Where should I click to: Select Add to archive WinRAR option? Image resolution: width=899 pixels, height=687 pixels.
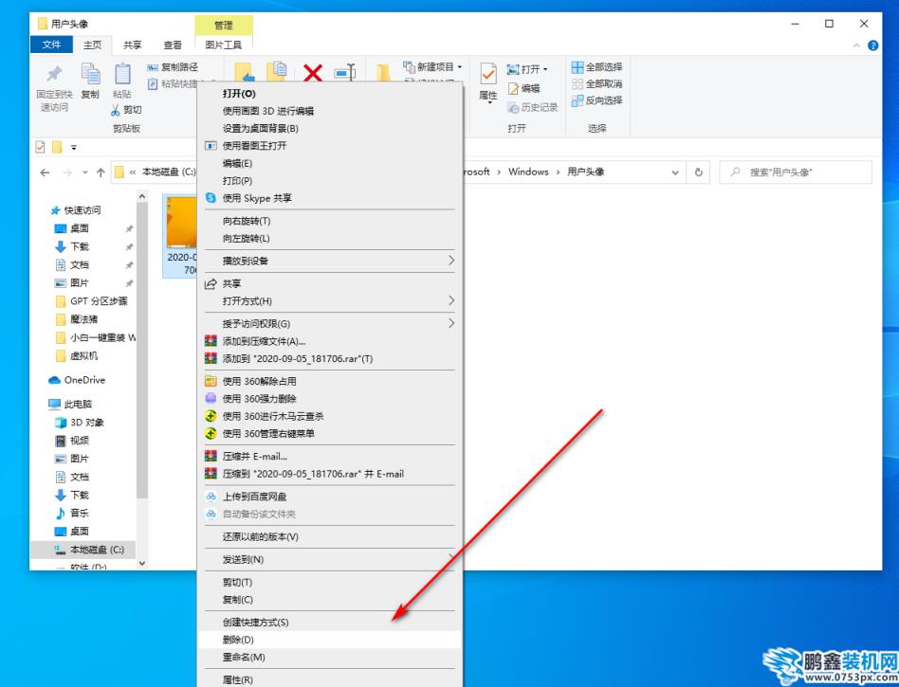(x=264, y=341)
